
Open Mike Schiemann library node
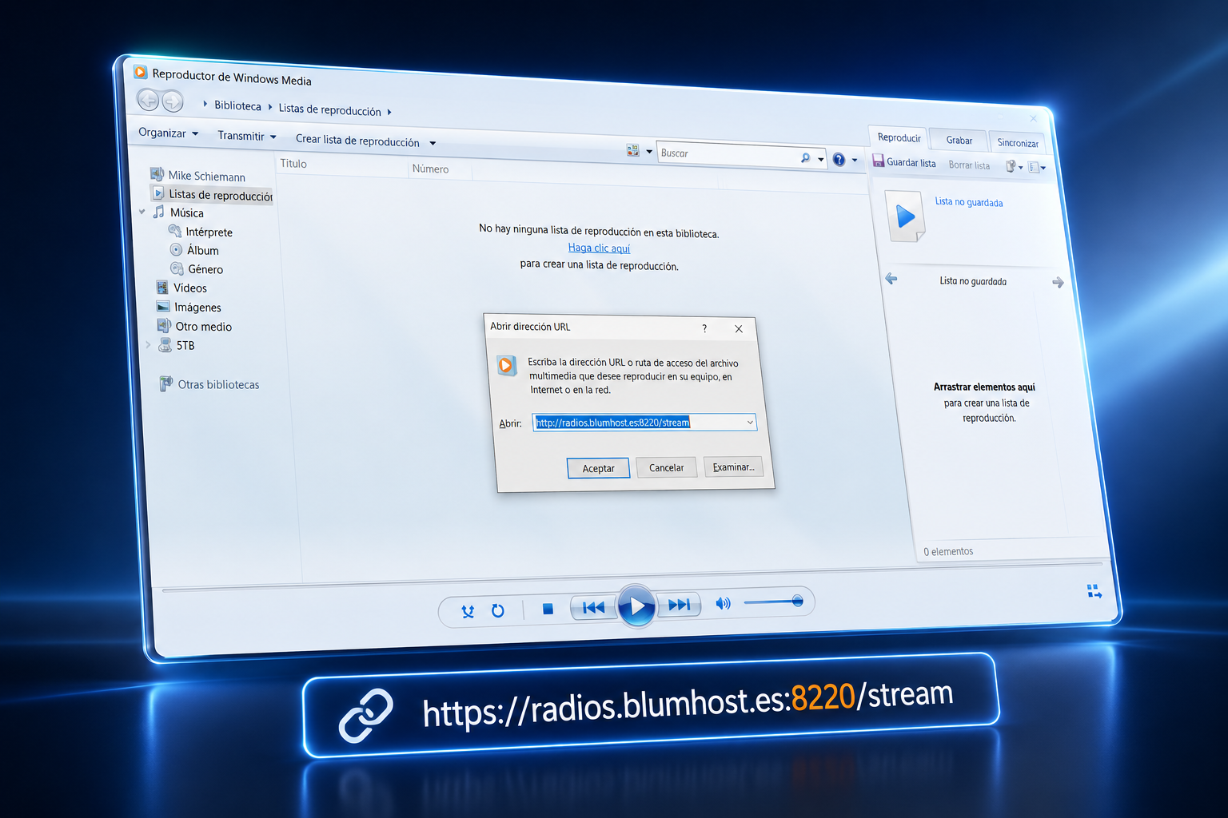point(198,176)
